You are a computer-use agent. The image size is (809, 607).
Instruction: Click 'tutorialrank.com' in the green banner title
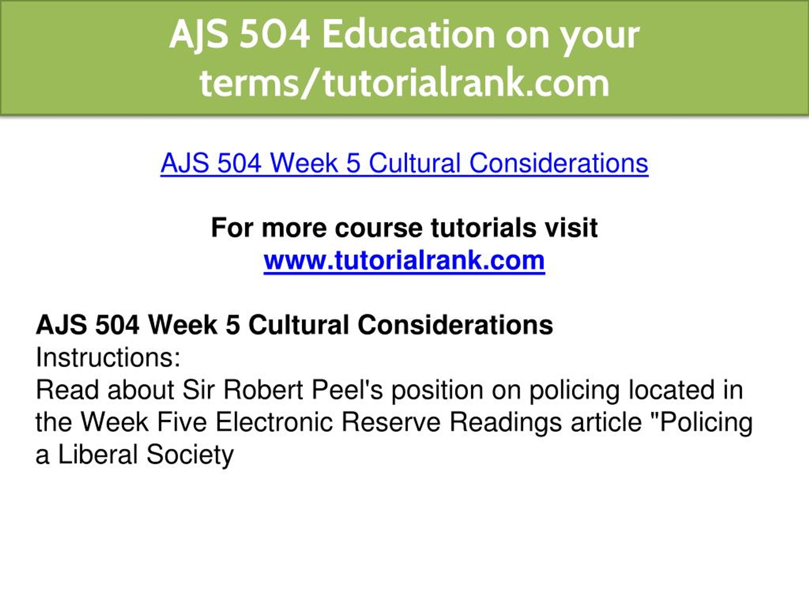pos(467,83)
